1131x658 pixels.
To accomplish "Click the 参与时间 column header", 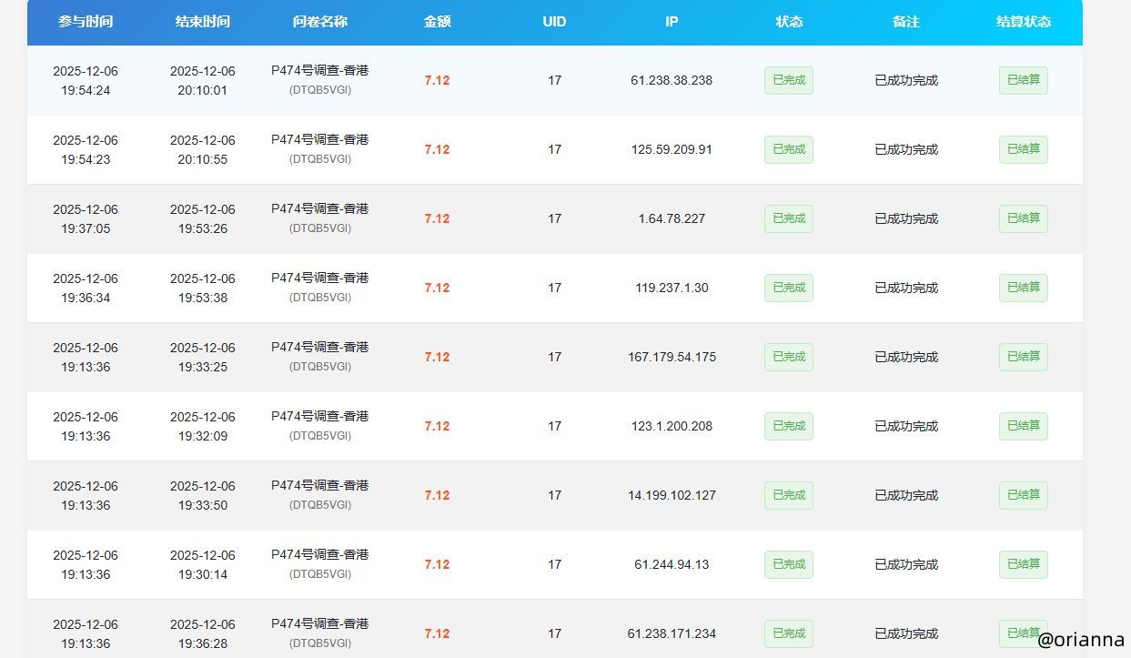I will [x=86, y=22].
